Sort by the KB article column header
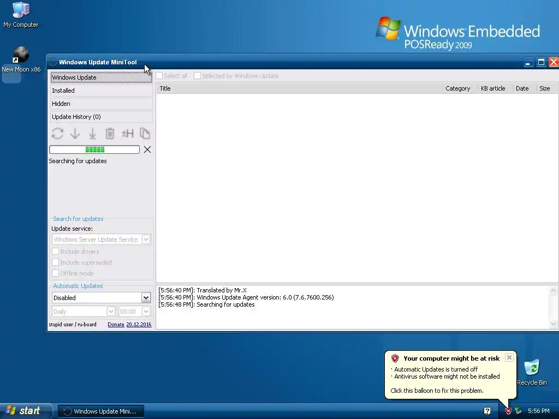559x419 pixels. click(x=495, y=88)
